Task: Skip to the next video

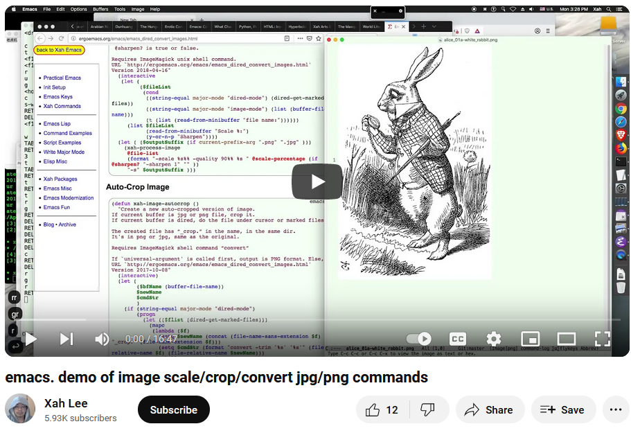Action: pyautogui.click(x=66, y=339)
